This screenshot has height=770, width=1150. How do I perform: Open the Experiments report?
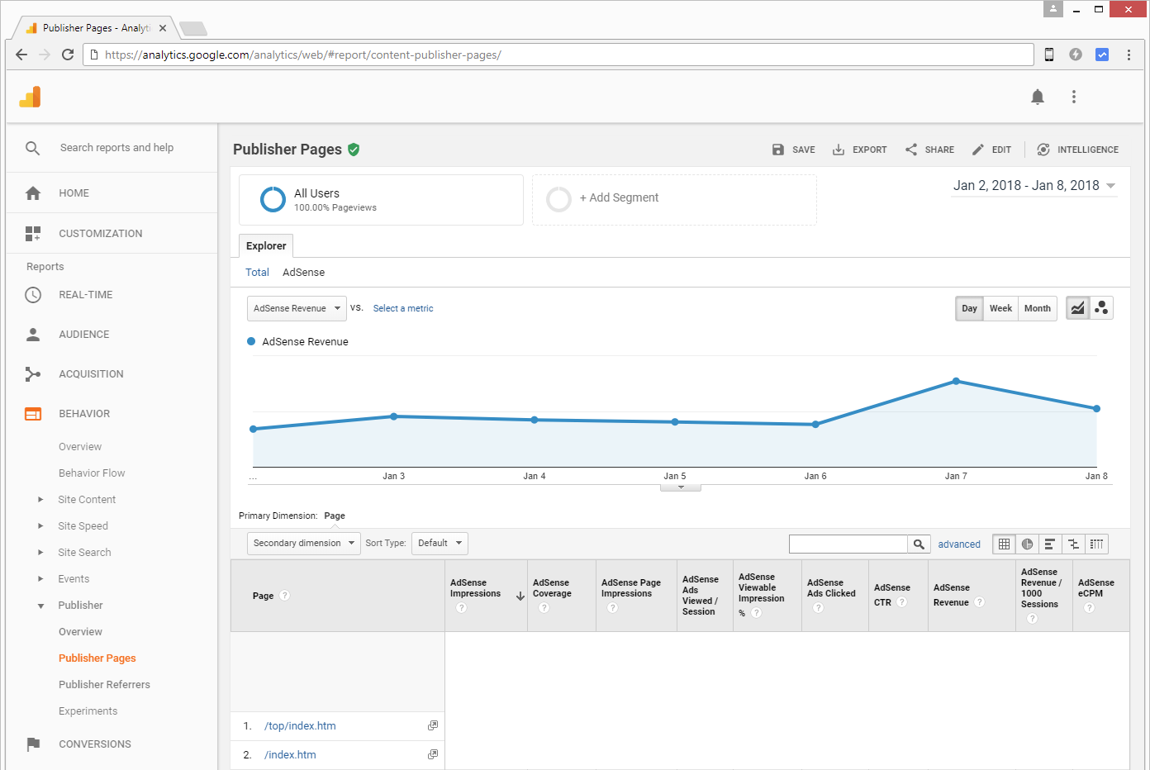click(x=88, y=711)
